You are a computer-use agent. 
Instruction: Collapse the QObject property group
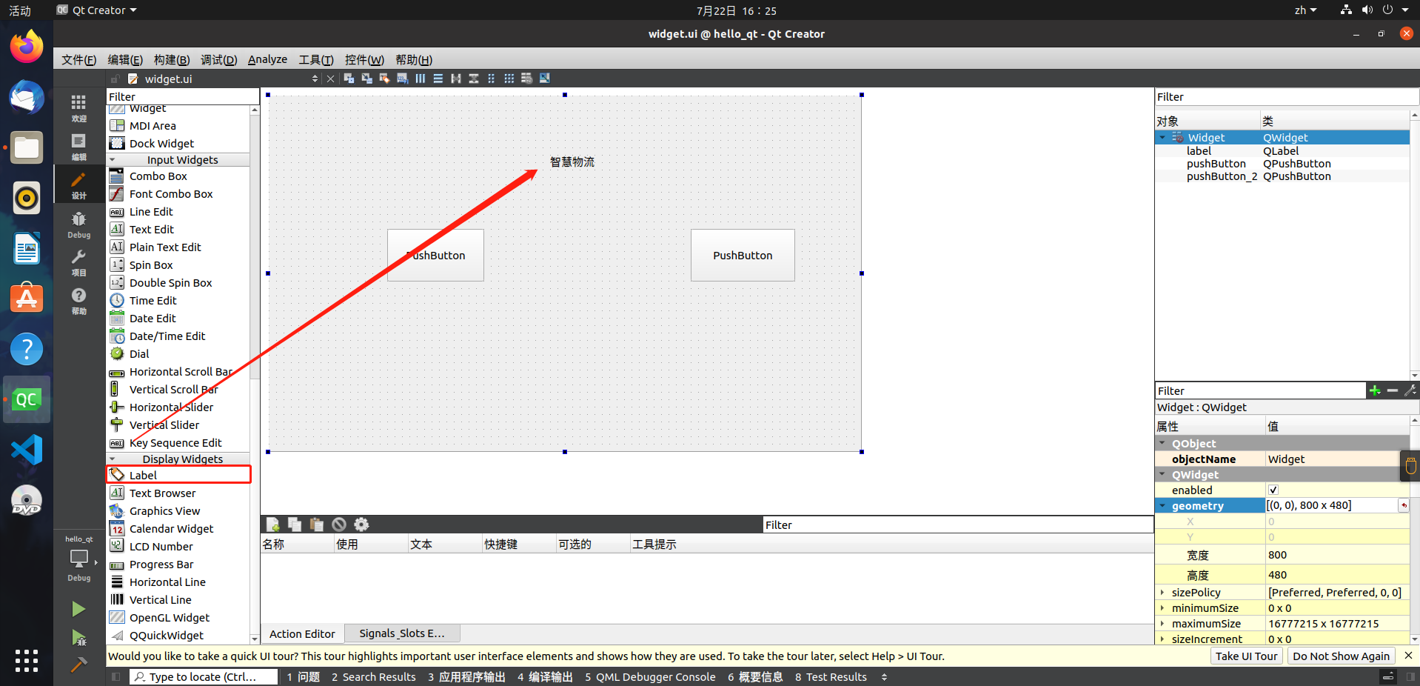(x=1162, y=444)
